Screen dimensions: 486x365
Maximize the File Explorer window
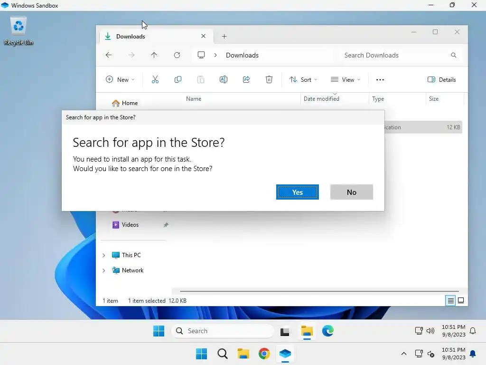click(435, 32)
